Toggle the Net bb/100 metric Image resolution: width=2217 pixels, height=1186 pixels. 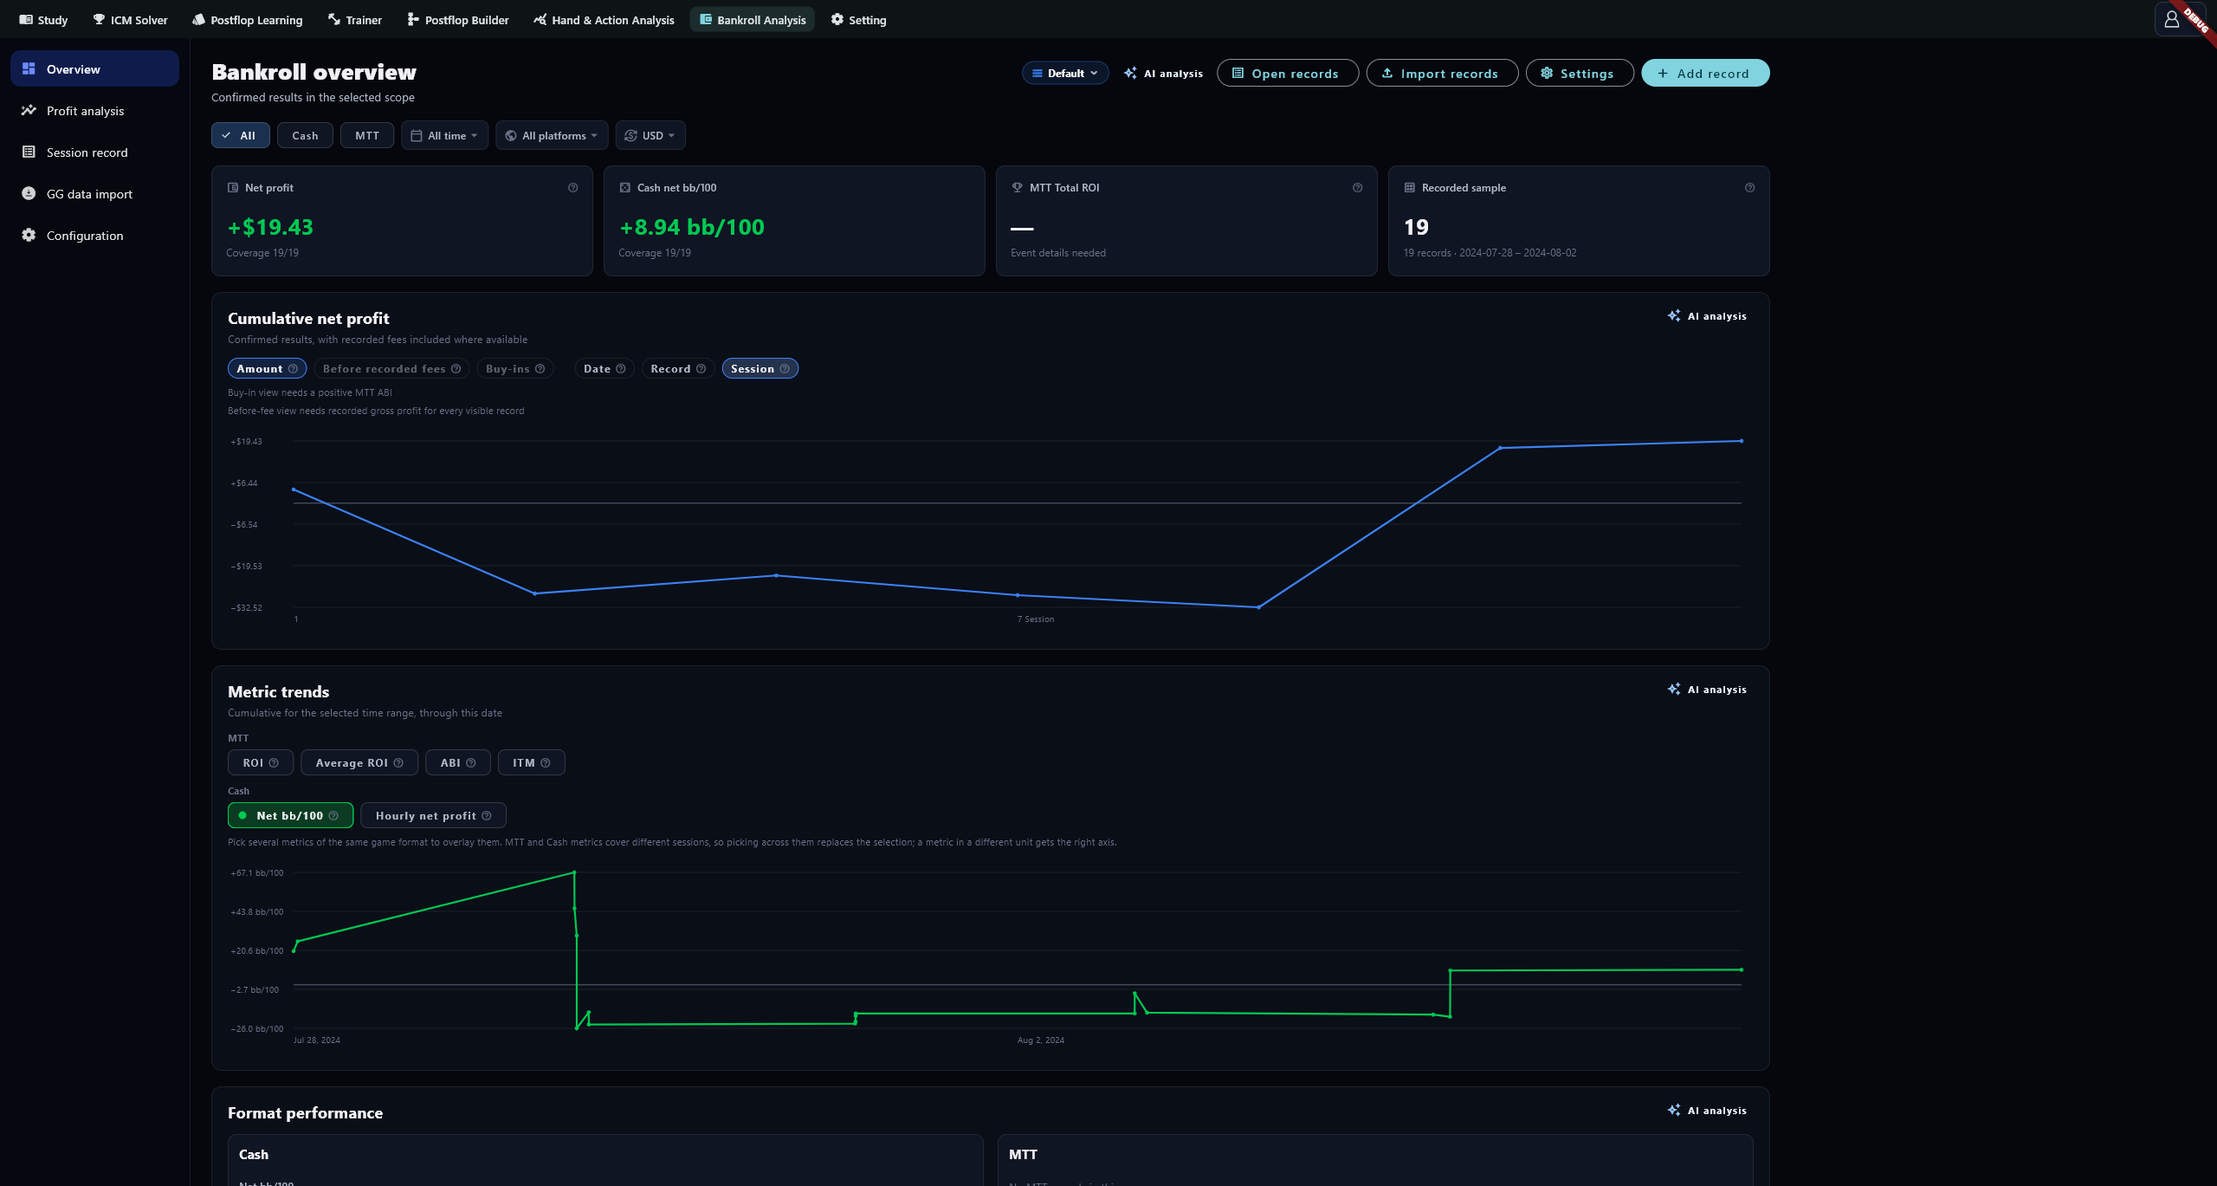290,816
